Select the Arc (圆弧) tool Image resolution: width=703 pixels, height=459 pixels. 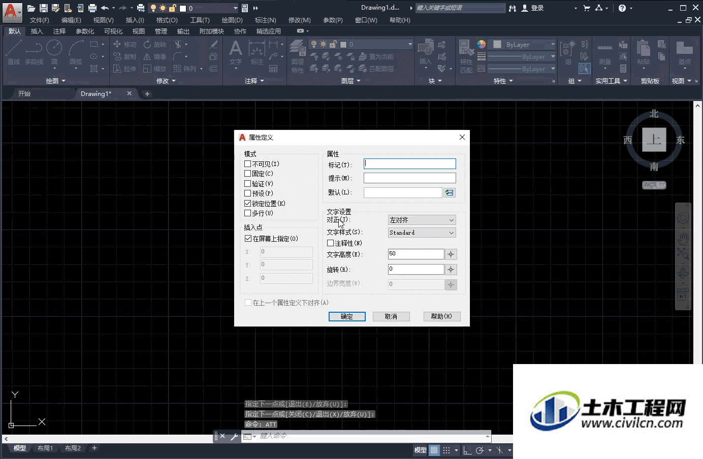coord(76,52)
